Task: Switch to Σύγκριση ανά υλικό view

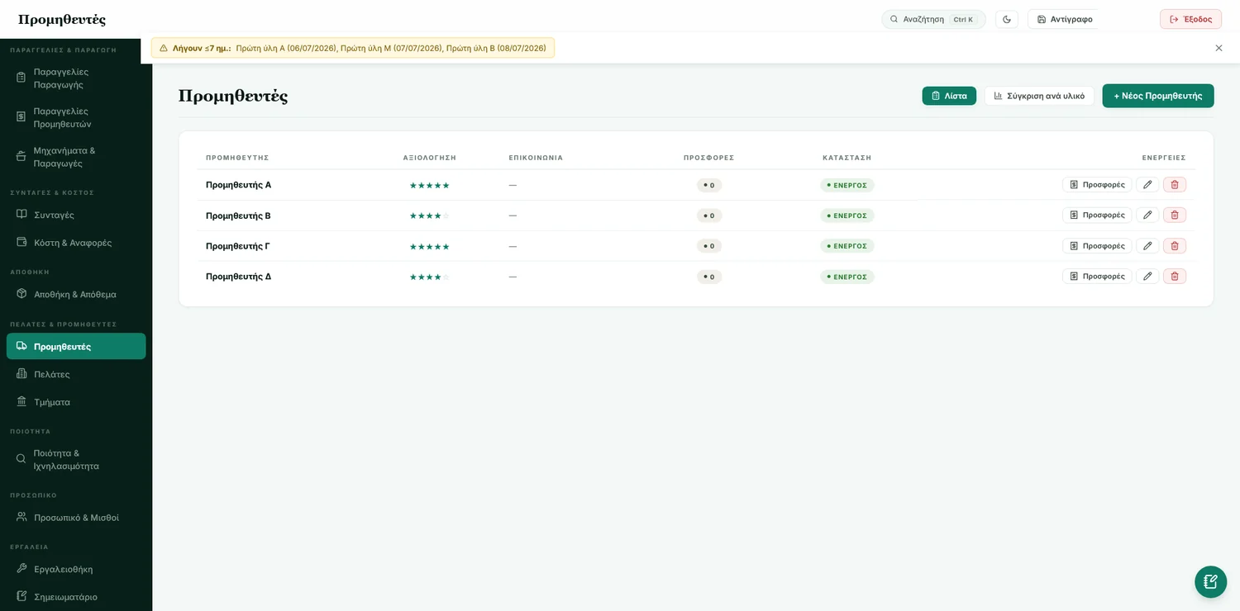Action: 1039,96
